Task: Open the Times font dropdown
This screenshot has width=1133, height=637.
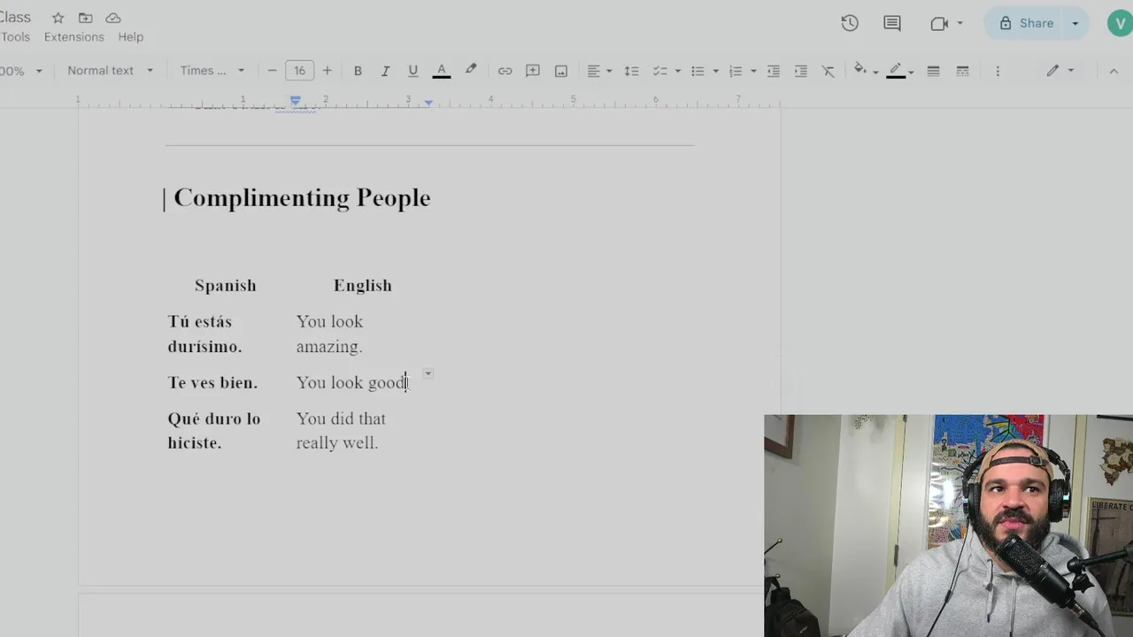Action: point(212,71)
